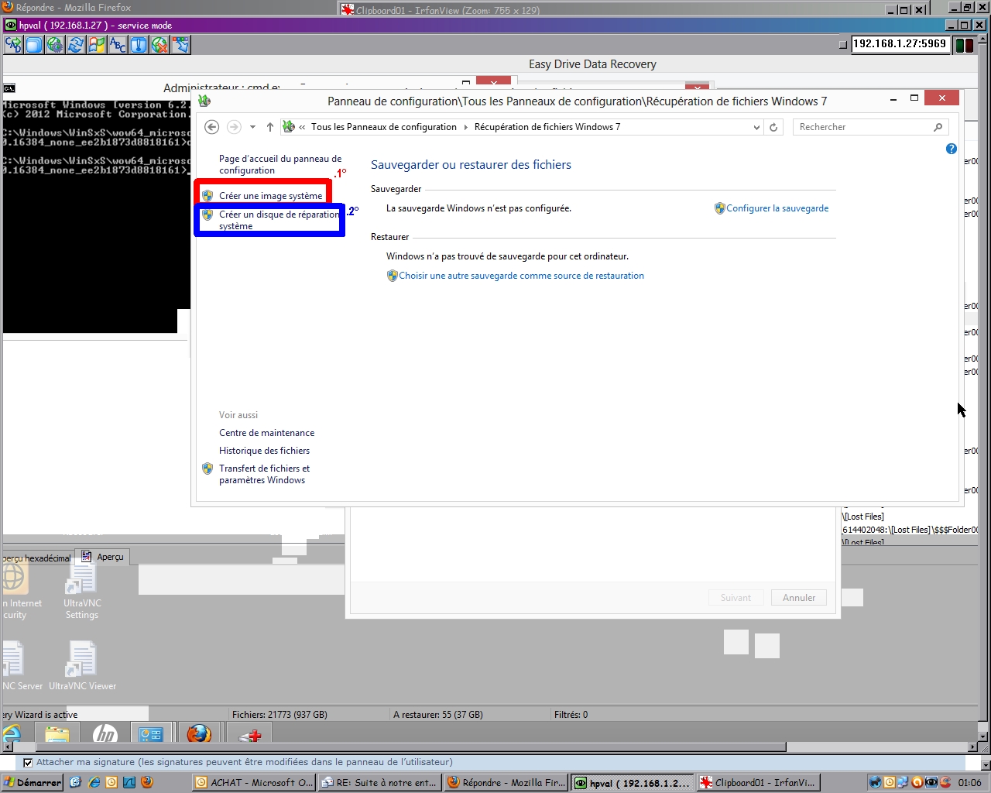991x793 pixels.
Task: Open Centre de maintenance link
Action: point(266,433)
